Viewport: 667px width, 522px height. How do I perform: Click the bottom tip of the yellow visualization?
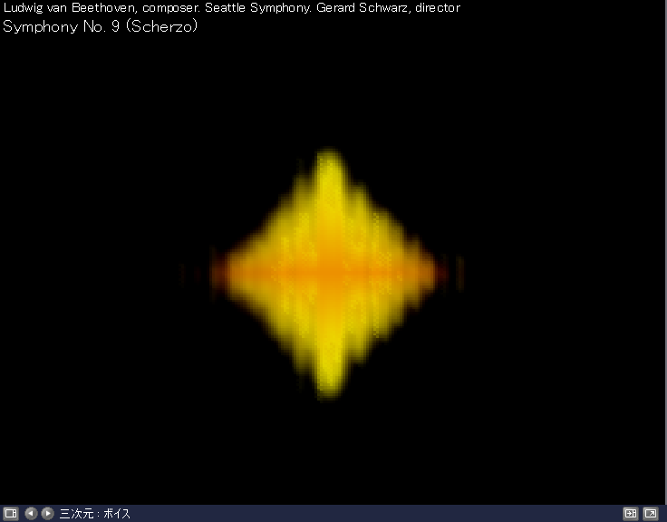(329, 390)
